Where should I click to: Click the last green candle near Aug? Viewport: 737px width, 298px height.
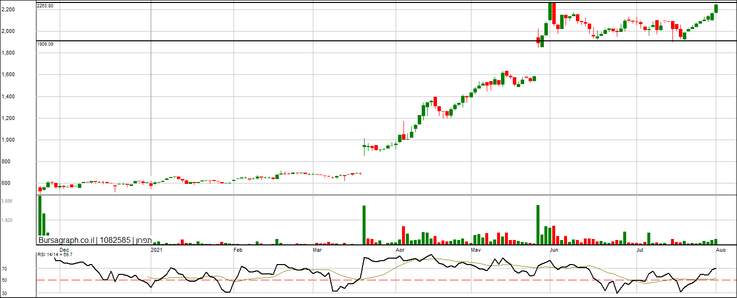(x=716, y=8)
